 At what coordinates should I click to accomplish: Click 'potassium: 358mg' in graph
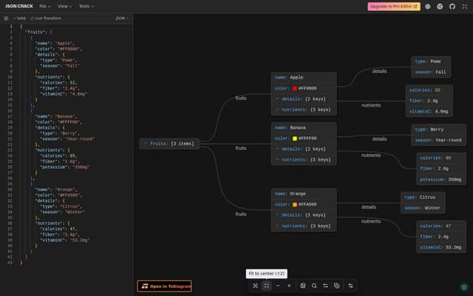click(x=441, y=179)
